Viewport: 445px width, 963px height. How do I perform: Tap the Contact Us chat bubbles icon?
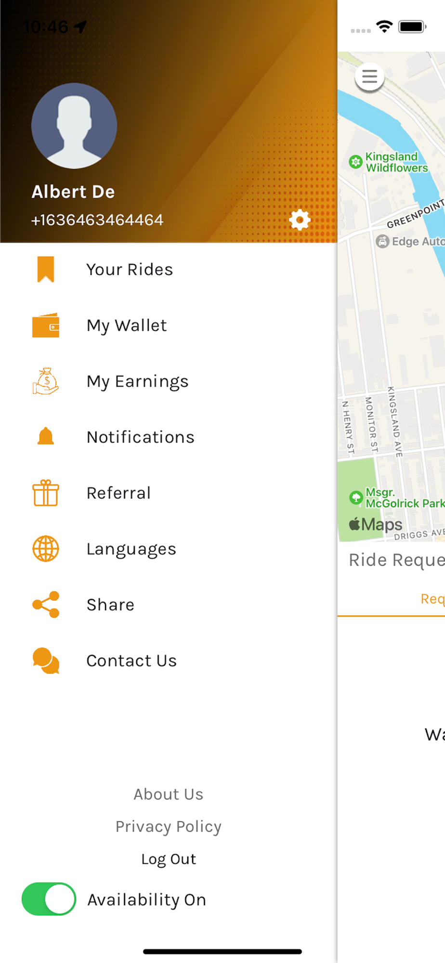coord(46,661)
